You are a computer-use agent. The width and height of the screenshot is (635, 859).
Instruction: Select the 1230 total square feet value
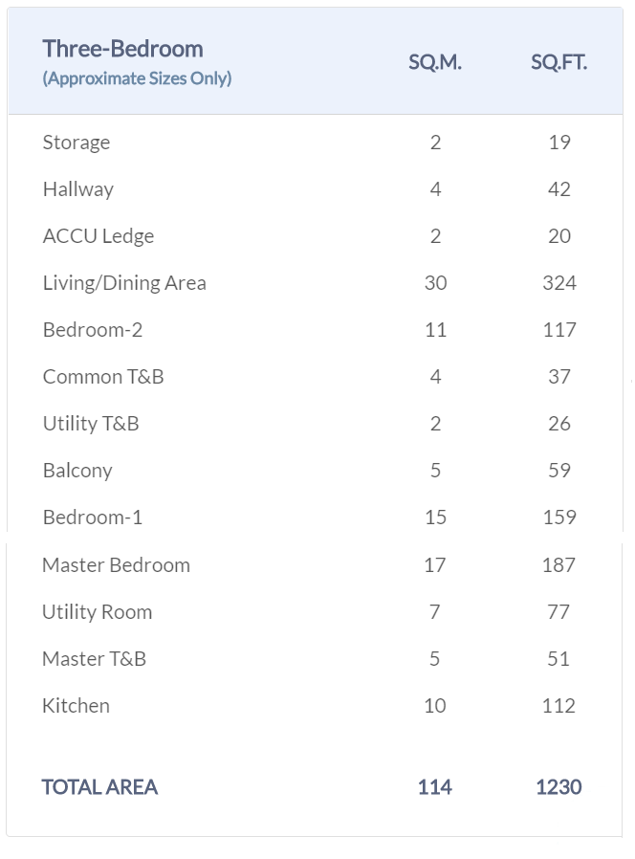point(558,787)
